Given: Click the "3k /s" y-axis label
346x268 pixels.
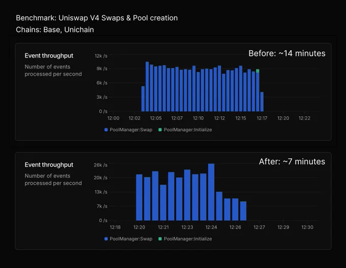Looking at the screenshot, I should point(102,97).
